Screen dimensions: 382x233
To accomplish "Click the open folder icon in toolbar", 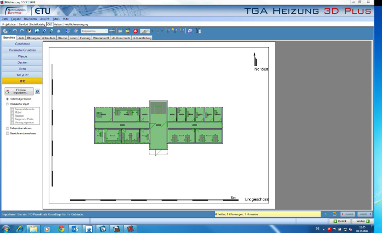I will (x=120, y=31).
